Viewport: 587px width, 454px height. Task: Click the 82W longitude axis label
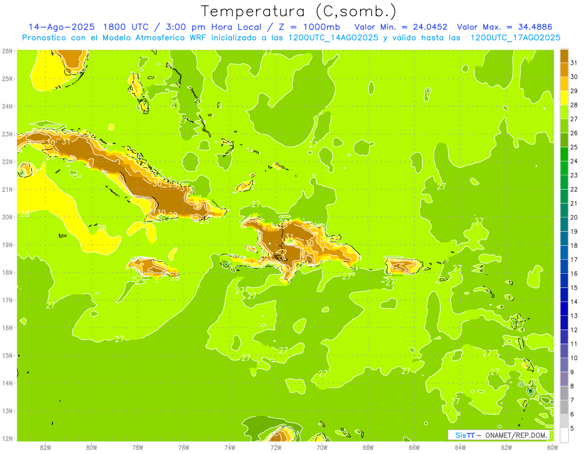[x=45, y=447]
